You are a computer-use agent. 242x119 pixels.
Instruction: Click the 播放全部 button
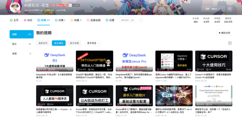tap(224, 33)
